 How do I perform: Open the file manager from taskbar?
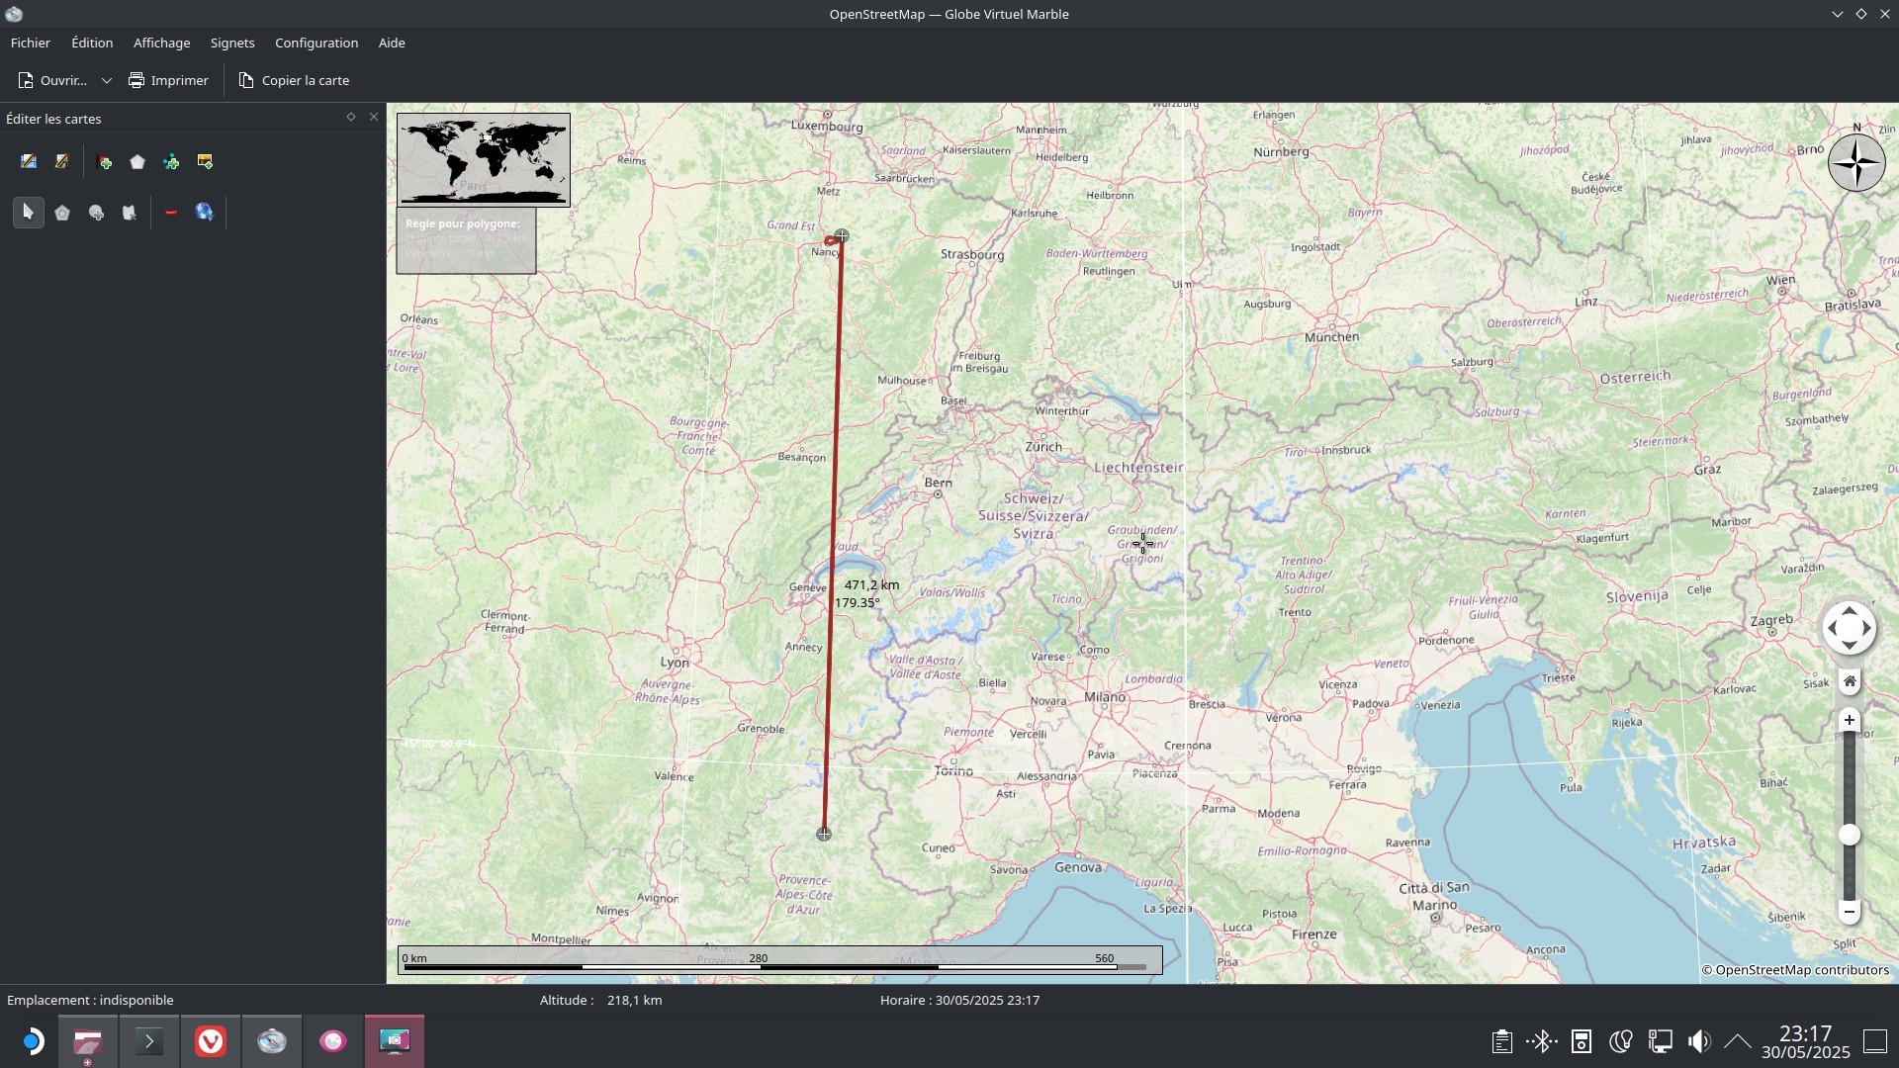[88, 1041]
